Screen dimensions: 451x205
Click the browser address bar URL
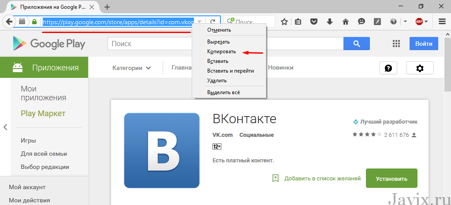[119, 22]
